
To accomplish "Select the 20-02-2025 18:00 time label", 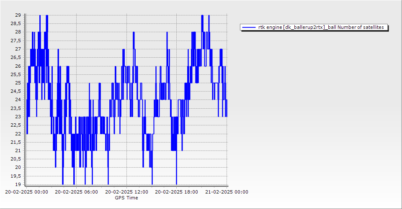I will point(177,192).
